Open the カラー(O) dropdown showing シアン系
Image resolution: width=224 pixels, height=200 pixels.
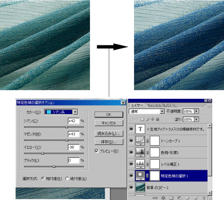point(61,112)
